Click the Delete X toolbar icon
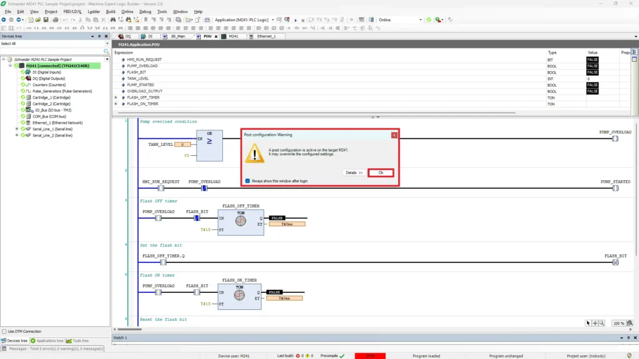Viewport: 639px width, 359px height. pyautogui.click(x=104, y=19)
